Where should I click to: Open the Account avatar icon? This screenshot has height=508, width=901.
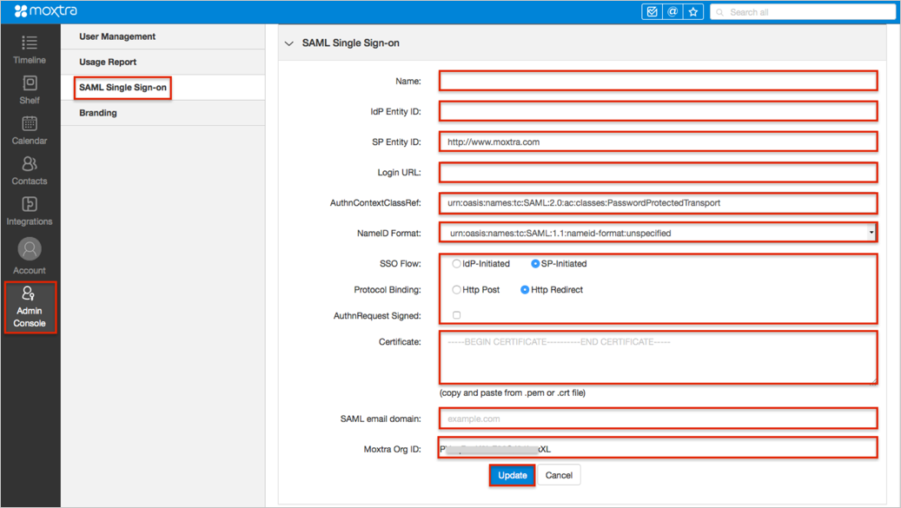pyautogui.click(x=30, y=250)
